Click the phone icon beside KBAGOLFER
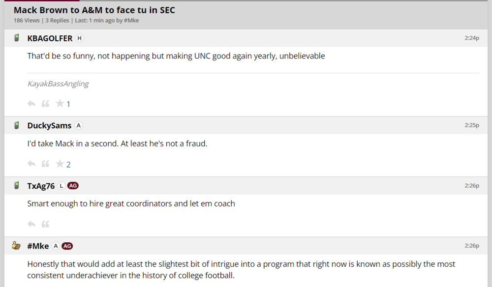This screenshot has height=287, width=492. (17, 38)
